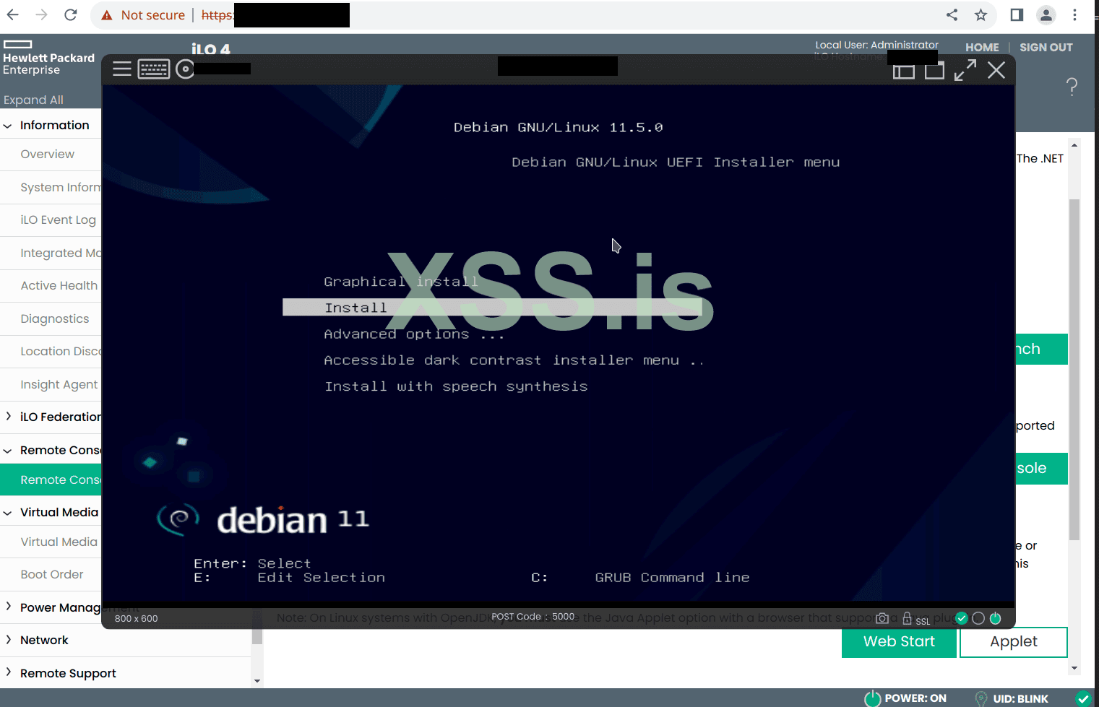Click the scrollbar down arrow on page
The height and width of the screenshot is (707, 1099).
coord(1074,668)
